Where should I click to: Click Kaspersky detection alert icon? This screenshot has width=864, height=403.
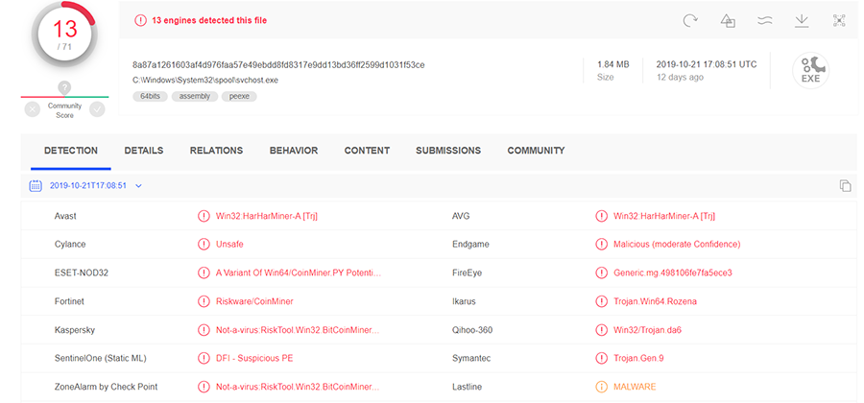pyautogui.click(x=204, y=330)
